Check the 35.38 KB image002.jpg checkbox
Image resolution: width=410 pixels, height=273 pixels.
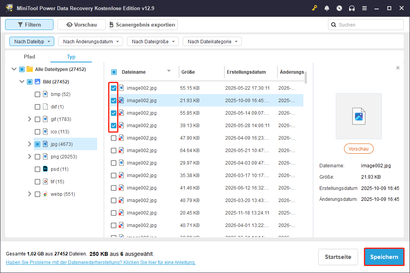[114, 175]
